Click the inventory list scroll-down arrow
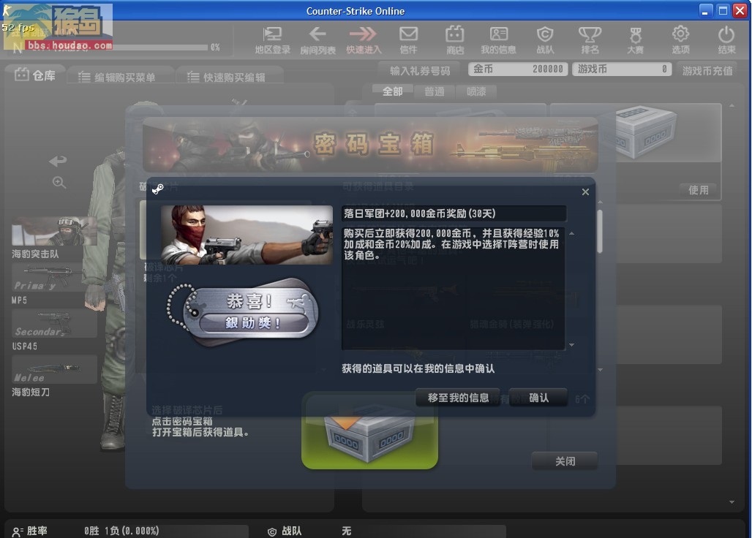This screenshot has height=538, width=752. [732, 502]
